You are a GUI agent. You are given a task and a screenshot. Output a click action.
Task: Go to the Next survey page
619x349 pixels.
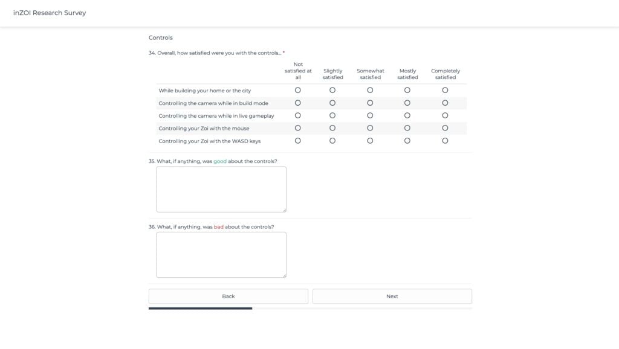click(x=392, y=296)
